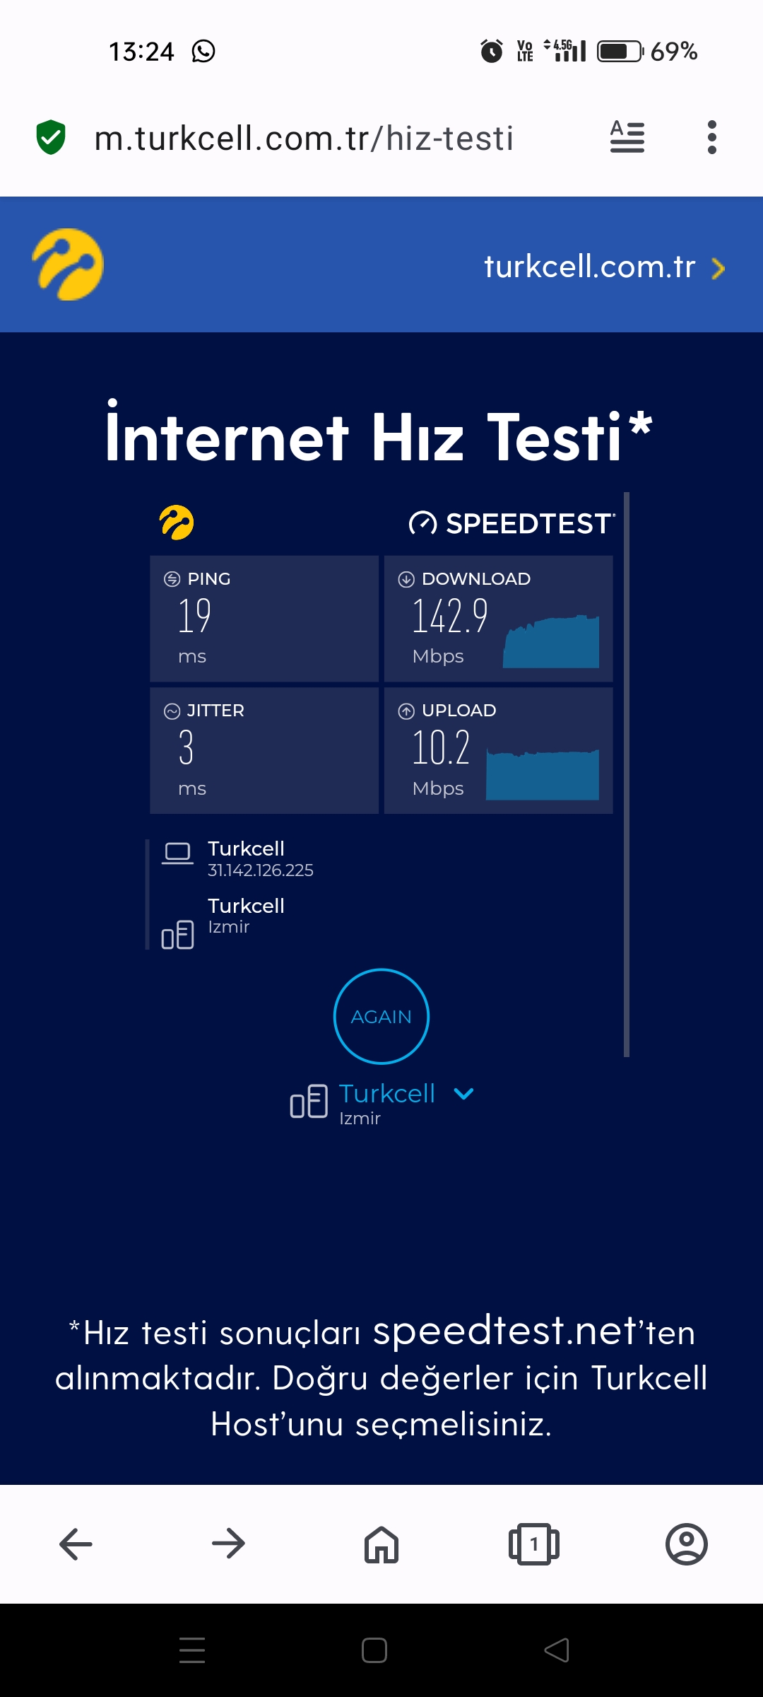The height and width of the screenshot is (1697, 763).
Task: Expand the Turkcell Izmir server dropdown chevron
Action: click(463, 1095)
